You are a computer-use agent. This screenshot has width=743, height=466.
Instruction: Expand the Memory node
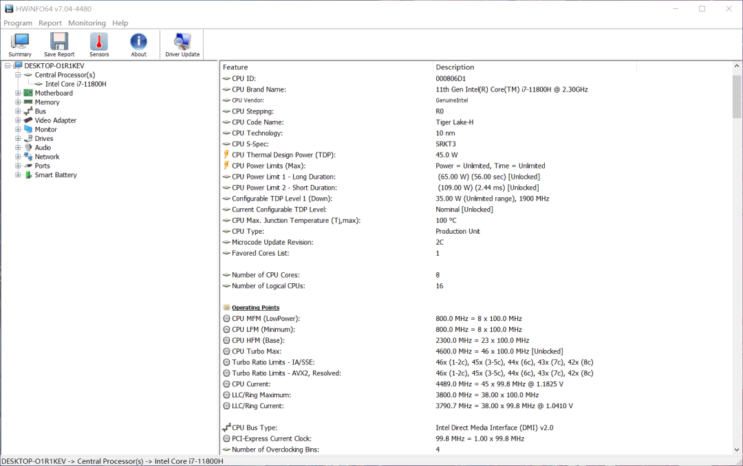click(17, 102)
